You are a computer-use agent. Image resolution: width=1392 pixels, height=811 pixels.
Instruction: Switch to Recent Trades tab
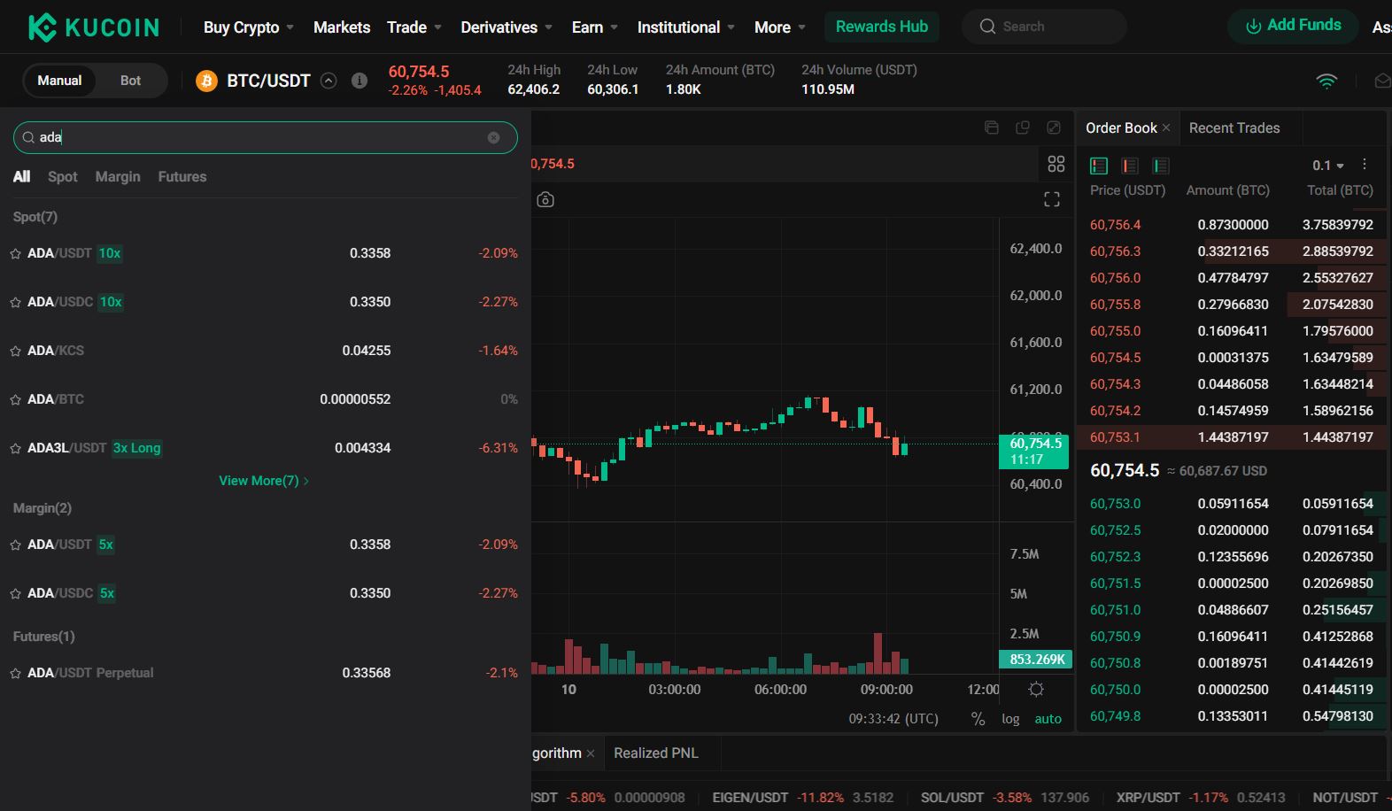[x=1234, y=128]
